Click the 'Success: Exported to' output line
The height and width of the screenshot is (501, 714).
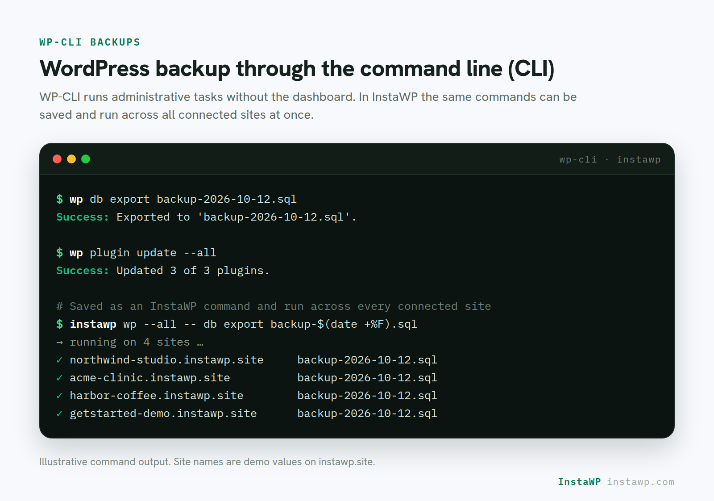point(206,217)
